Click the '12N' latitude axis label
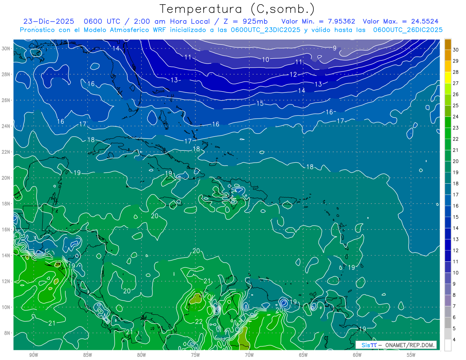This screenshot has height=360, width=466. [6, 281]
